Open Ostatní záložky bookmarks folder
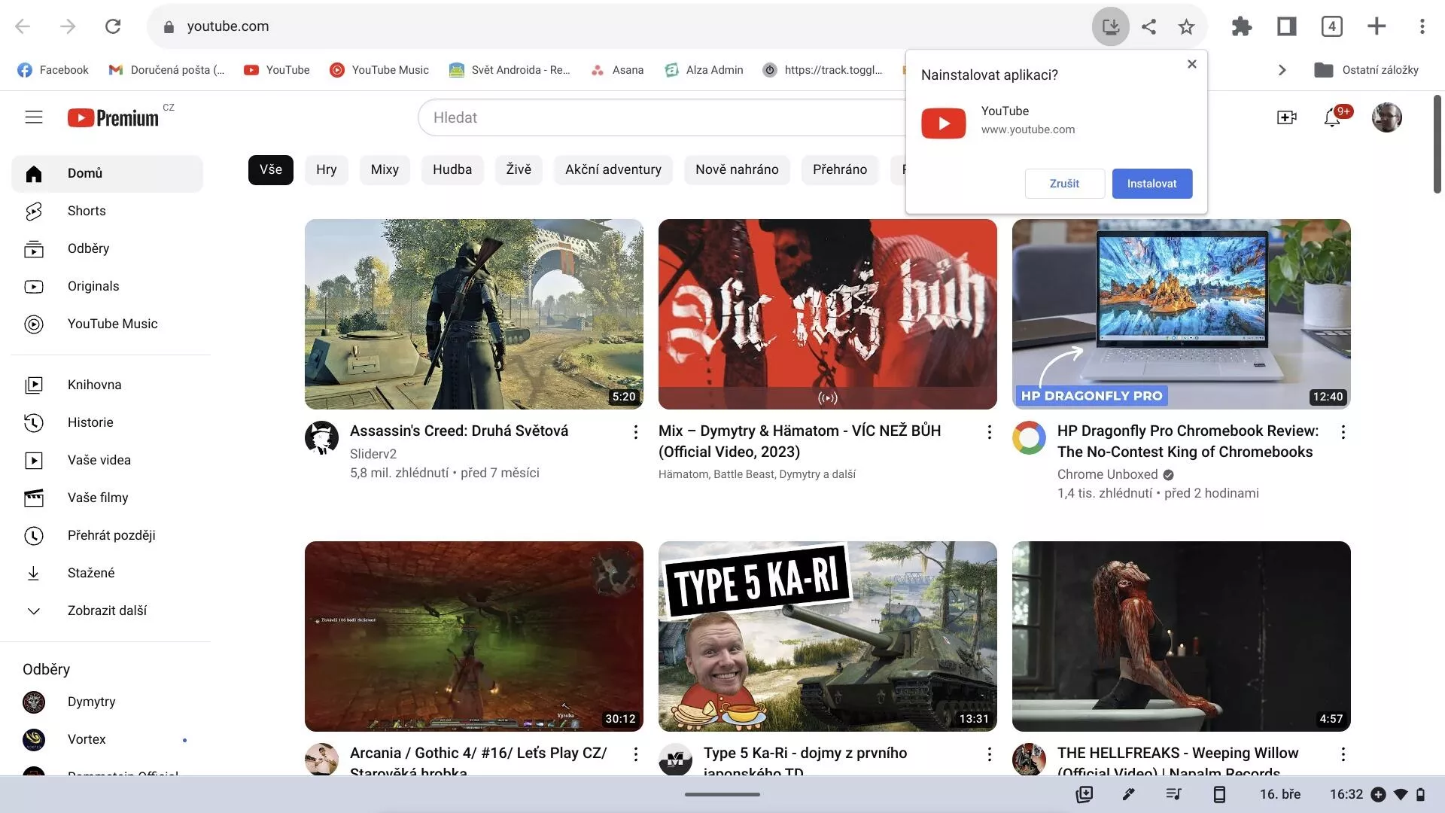The image size is (1445, 813). pos(1366,70)
